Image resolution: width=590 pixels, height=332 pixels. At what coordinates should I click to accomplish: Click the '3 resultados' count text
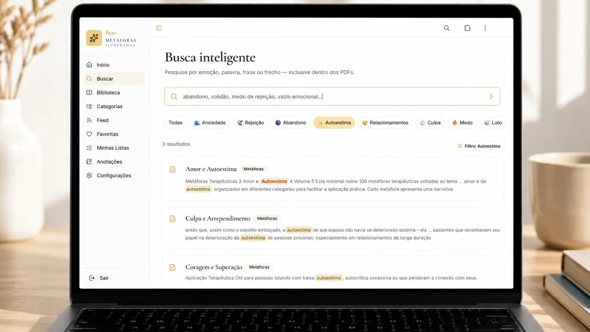point(176,144)
